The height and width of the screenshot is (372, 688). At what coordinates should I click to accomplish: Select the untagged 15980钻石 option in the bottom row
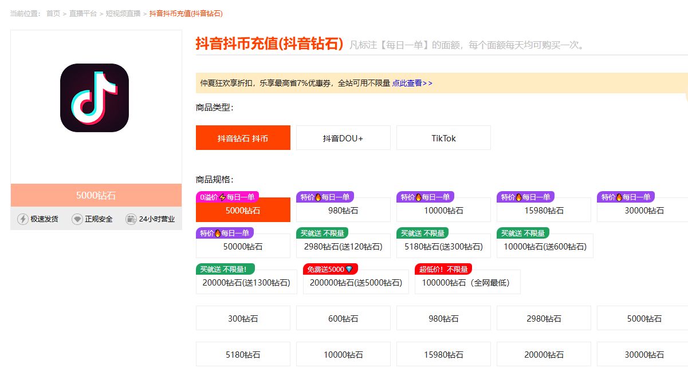point(443,354)
